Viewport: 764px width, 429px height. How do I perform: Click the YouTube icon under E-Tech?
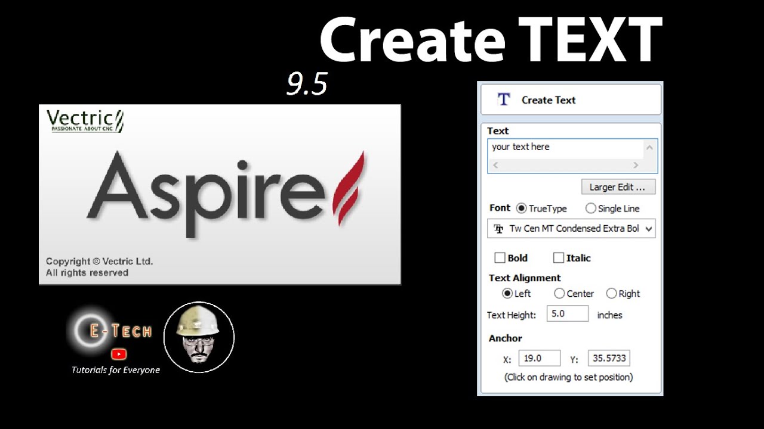point(119,354)
